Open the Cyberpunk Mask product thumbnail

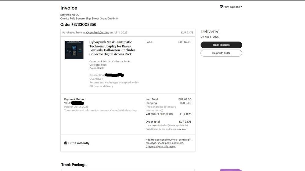pos(74,50)
